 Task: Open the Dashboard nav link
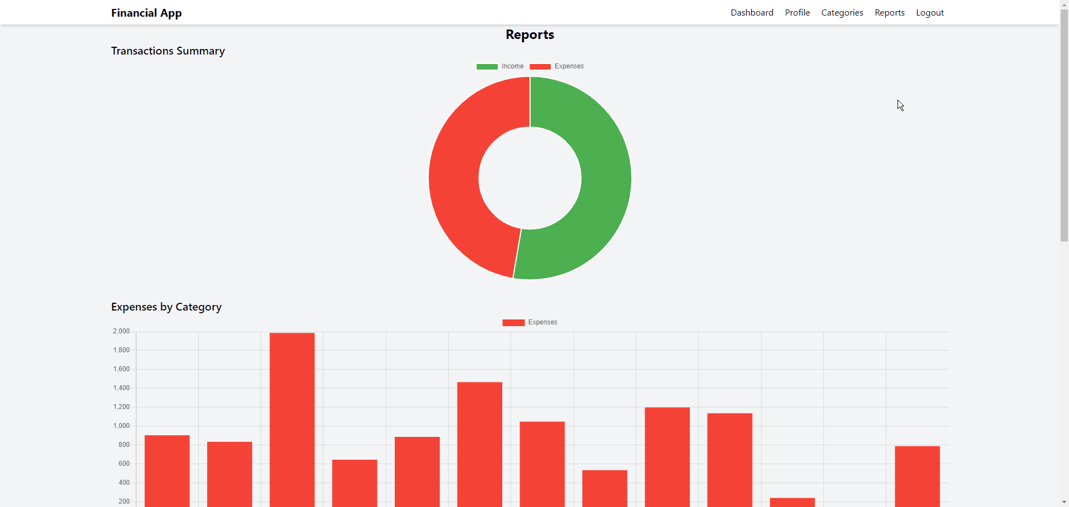click(752, 13)
